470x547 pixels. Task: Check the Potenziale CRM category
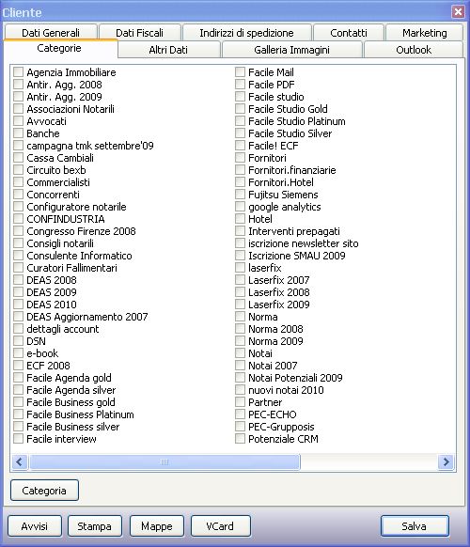(x=240, y=439)
